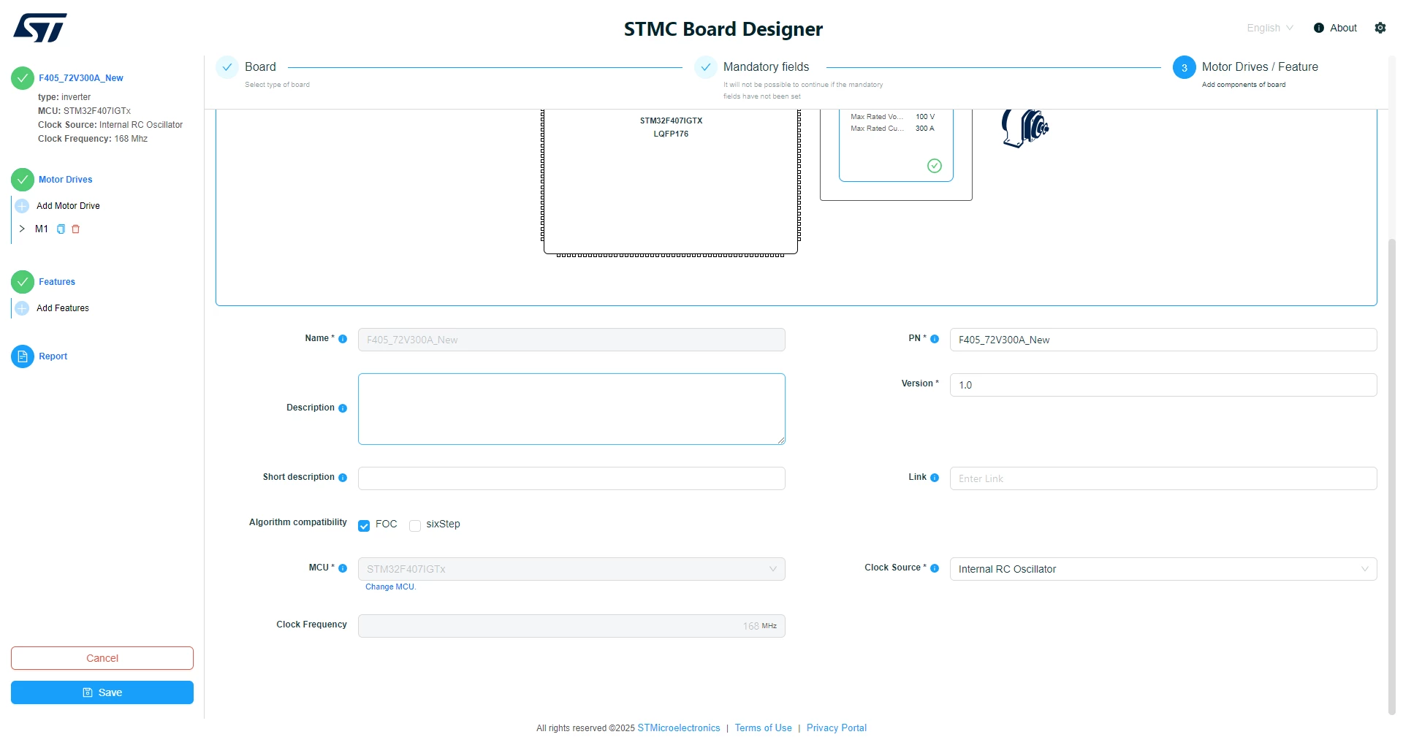The width and height of the screenshot is (1403, 737).
Task: Click the About info icon
Action: [x=1319, y=28]
